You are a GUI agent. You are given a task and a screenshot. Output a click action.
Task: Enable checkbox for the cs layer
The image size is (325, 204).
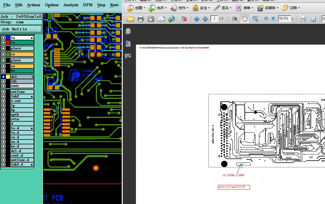[3, 54]
